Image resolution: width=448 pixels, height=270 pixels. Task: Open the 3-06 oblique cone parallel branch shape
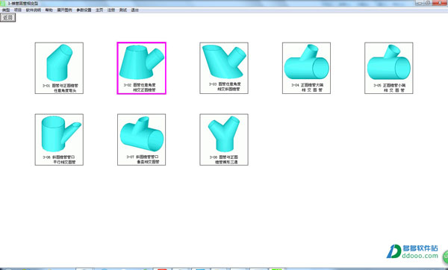point(59,139)
